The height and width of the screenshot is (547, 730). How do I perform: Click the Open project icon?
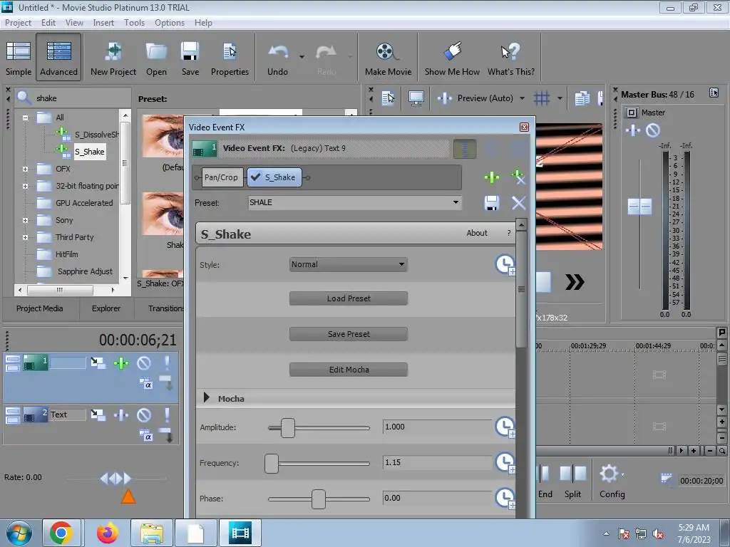[156, 58]
